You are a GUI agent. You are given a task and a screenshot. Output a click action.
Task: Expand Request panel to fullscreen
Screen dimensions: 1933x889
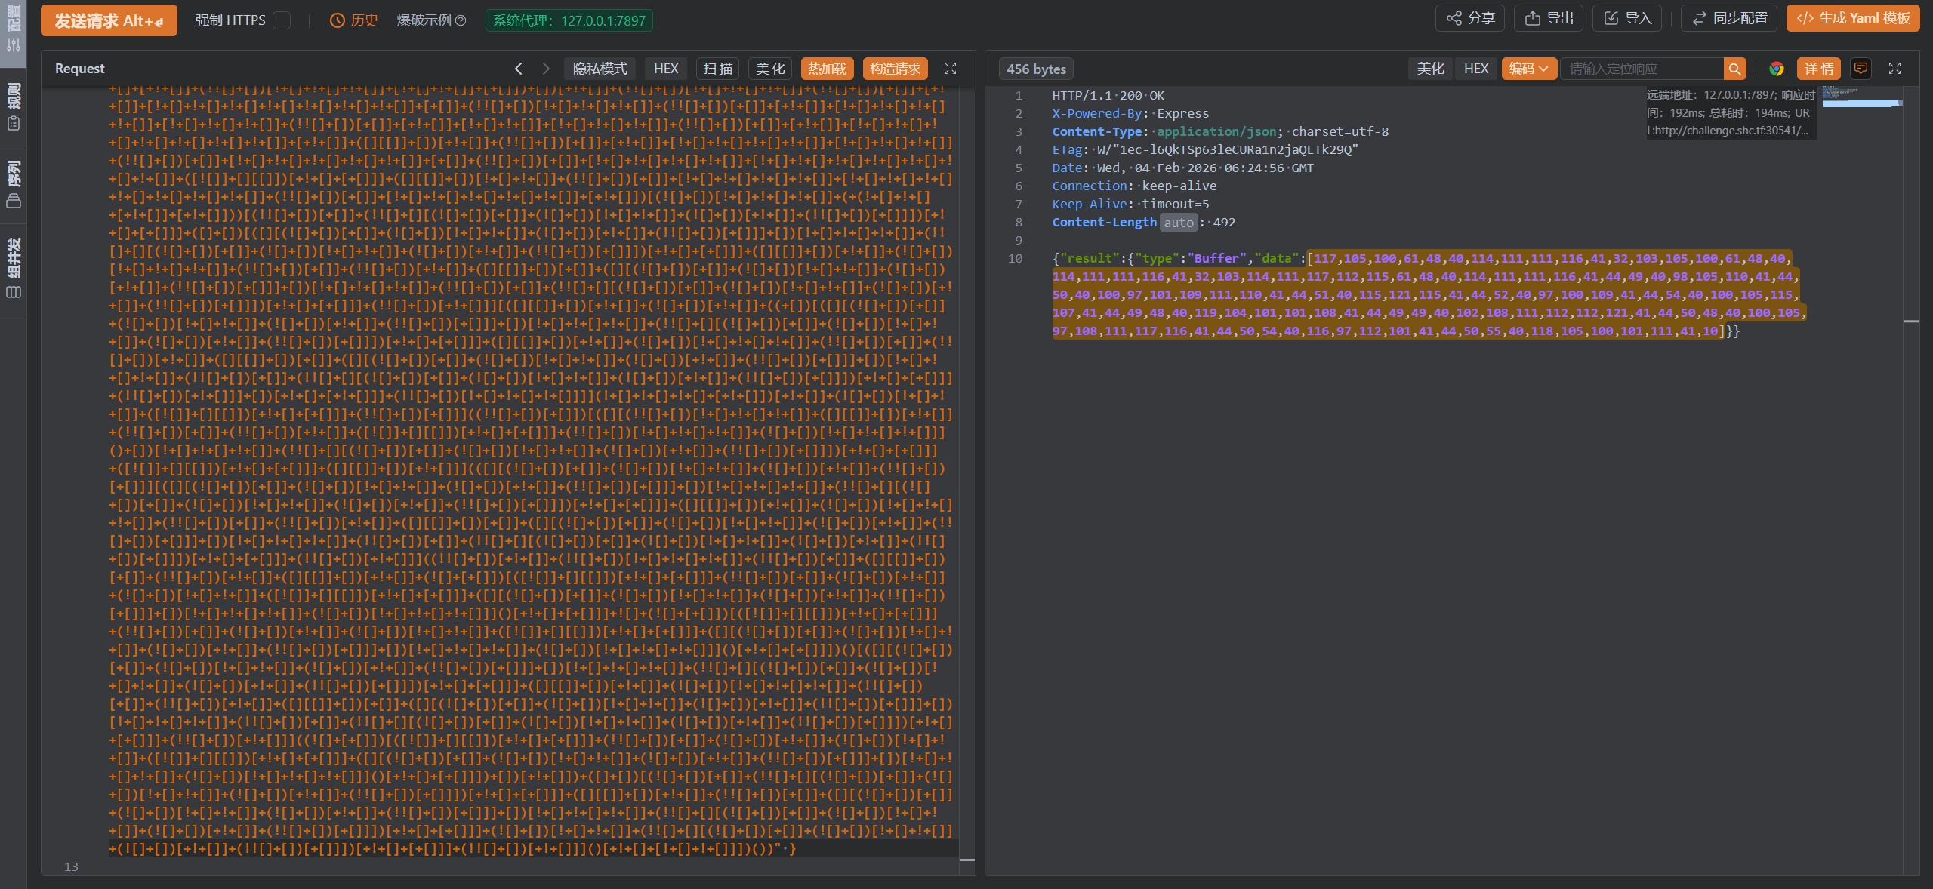951,69
